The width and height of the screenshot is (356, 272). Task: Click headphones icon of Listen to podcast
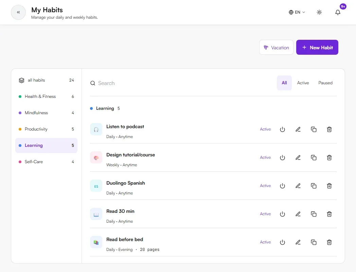[96, 130]
